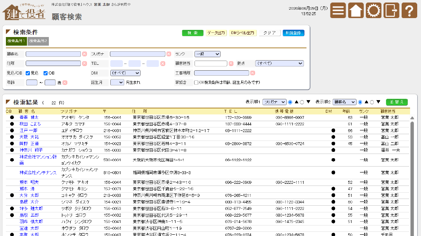Click the データ出力 button
Screen dimensions: 421x236
(216, 33)
